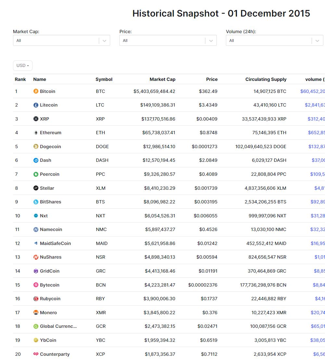Click the GridCoin coin logo icon
The height and width of the screenshot is (360, 325).
(x=36, y=271)
